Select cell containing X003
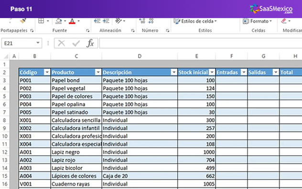The image size is (302, 189). point(35,136)
